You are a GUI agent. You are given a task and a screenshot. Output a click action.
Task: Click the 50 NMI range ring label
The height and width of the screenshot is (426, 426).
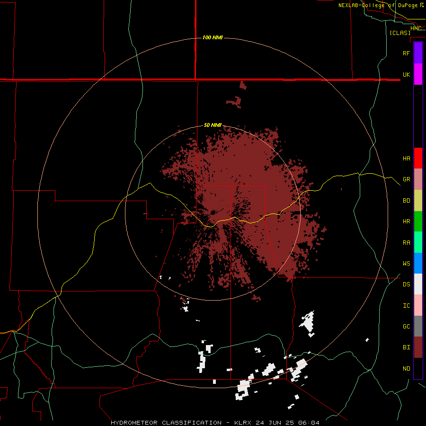coord(213,125)
